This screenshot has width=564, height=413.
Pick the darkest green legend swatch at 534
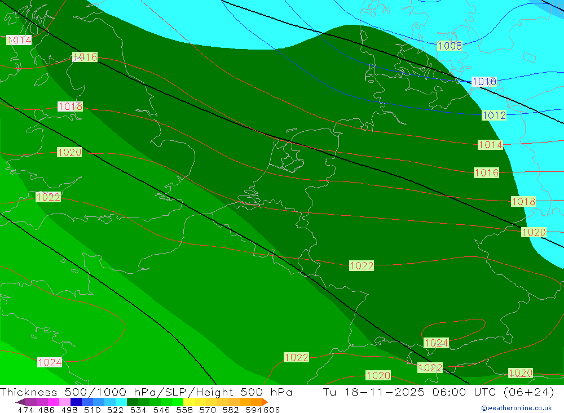coord(133,402)
